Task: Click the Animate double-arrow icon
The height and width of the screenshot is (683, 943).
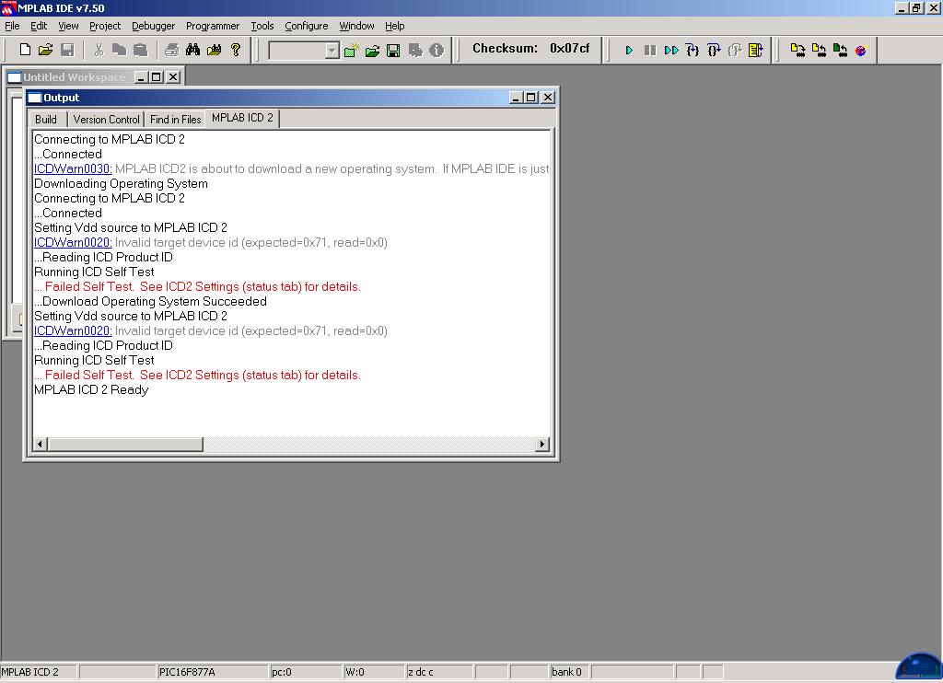Action: pyautogui.click(x=671, y=51)
